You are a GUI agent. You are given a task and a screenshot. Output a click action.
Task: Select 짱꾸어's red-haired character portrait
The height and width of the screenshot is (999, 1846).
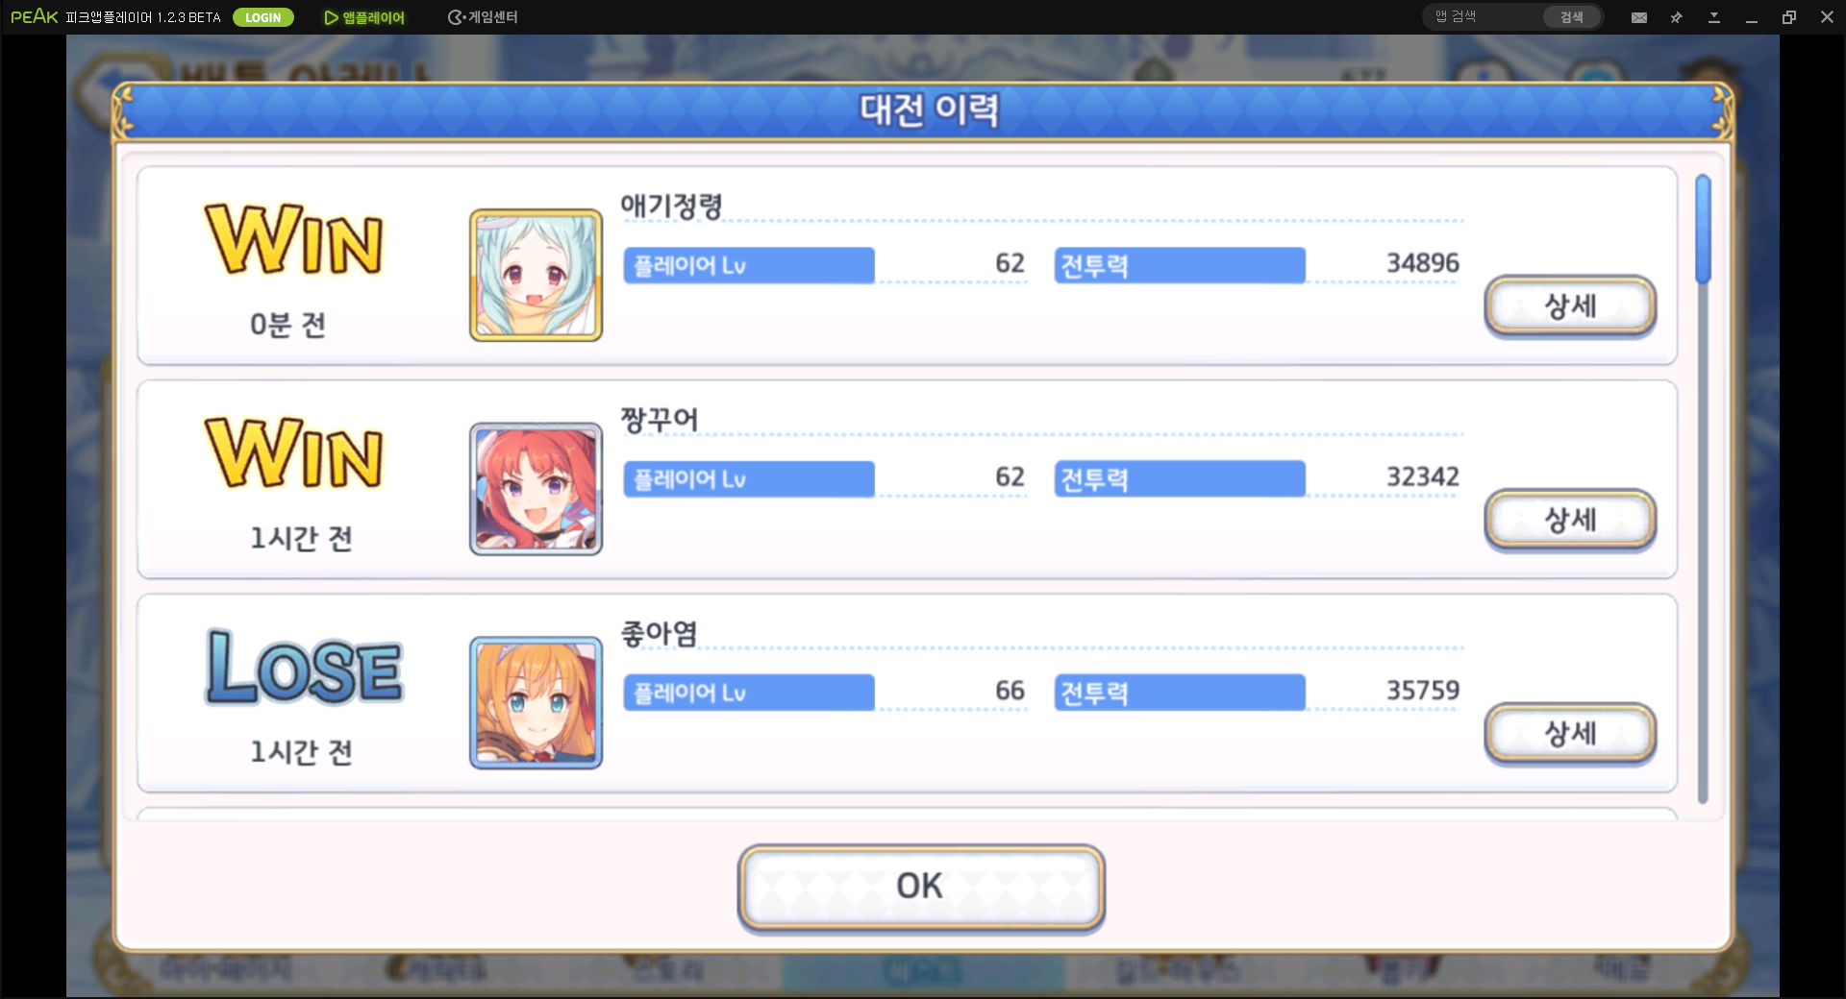(536, 489)
